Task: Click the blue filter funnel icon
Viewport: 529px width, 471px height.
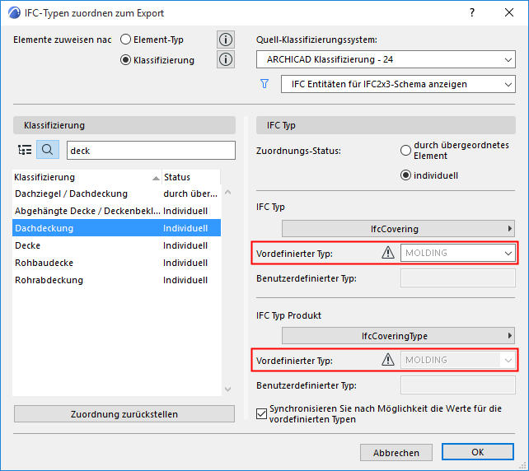Action: [x=264, y=84]
